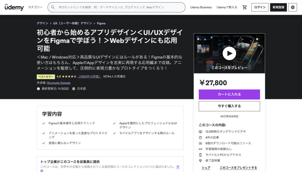The height and width of the screenshot is (172, 302).
Task: Click the カートに入れる button
Action: (x=229, y=94)
